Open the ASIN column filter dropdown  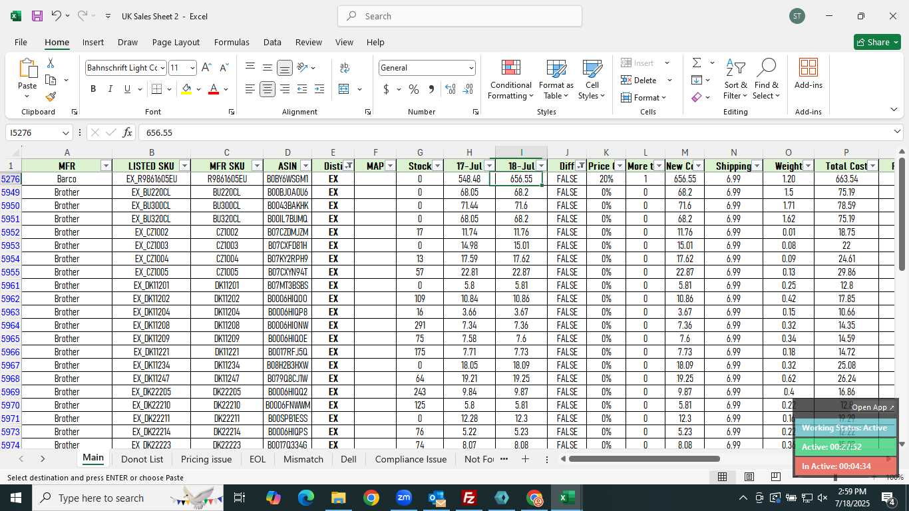point(305,166)
